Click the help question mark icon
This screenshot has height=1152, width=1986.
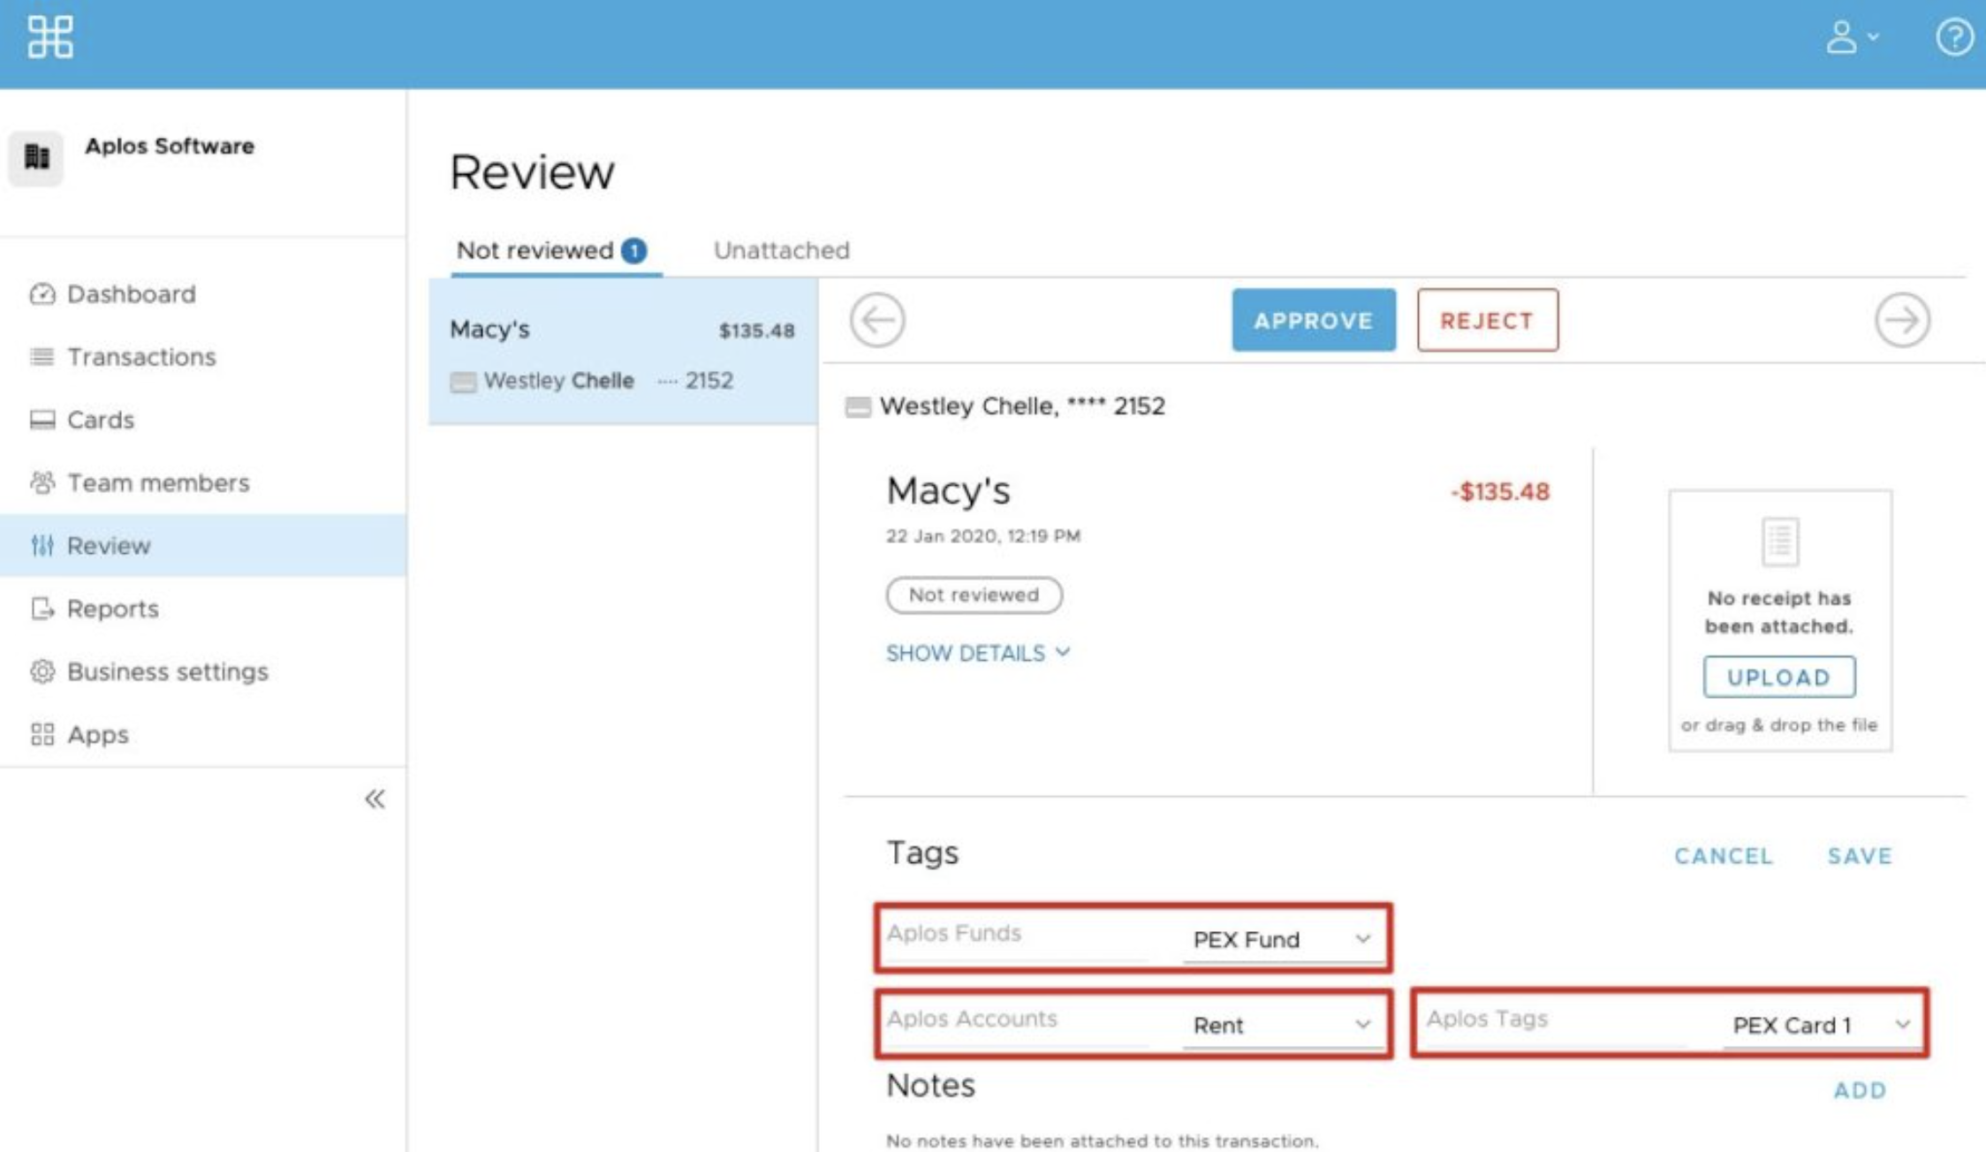(x=1953, y=37)
